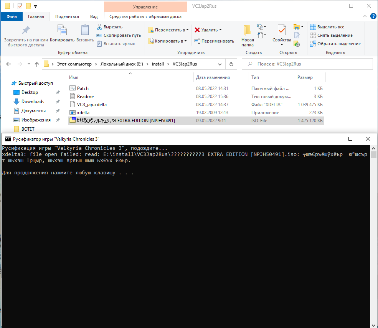Select Вырезать scissors command

coord(110,27)
